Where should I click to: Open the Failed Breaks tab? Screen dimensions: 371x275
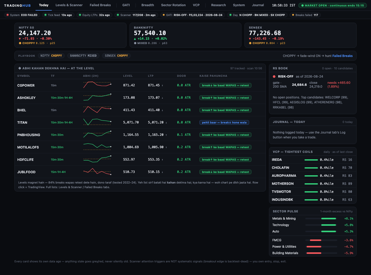[100, 5]
